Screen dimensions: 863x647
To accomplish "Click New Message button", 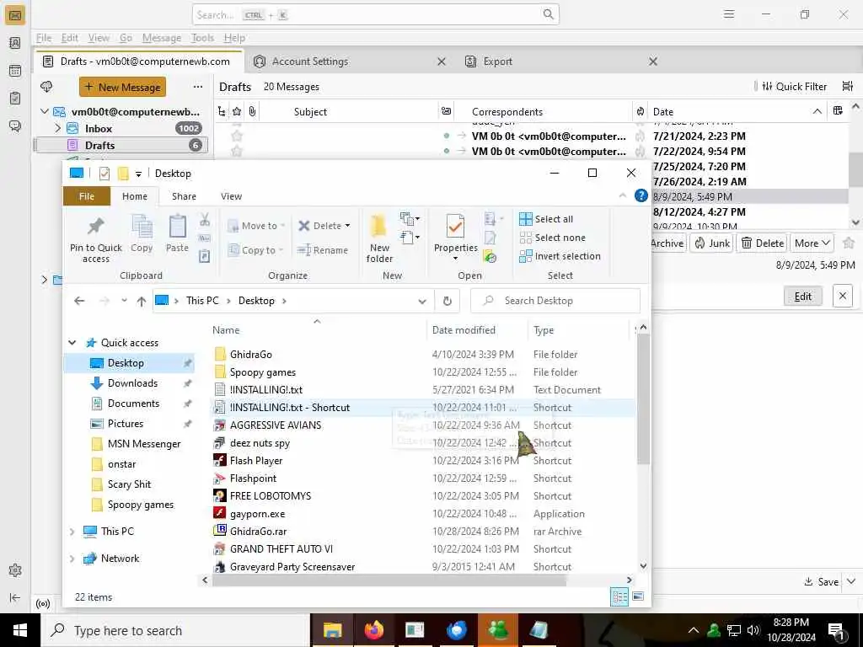I will click(123, 87).
